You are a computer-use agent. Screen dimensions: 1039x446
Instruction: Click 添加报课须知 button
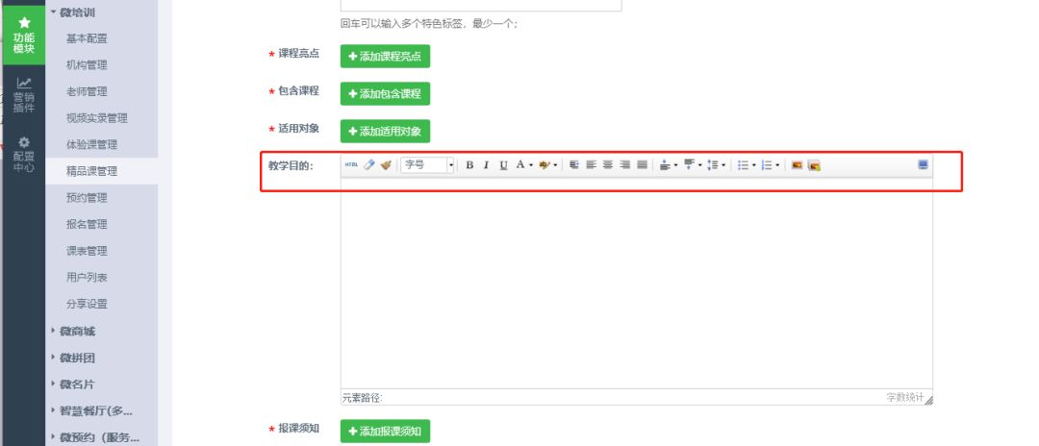[x=385, y=432]
